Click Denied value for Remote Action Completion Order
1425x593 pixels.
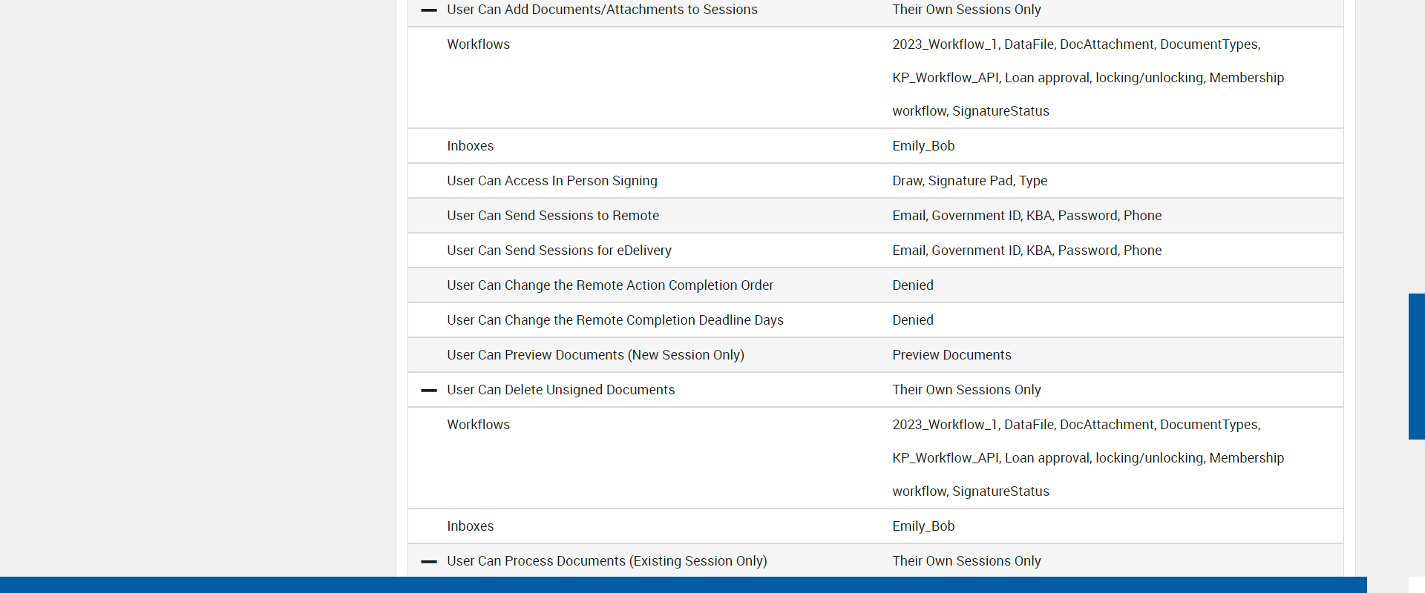click(913, 285)
